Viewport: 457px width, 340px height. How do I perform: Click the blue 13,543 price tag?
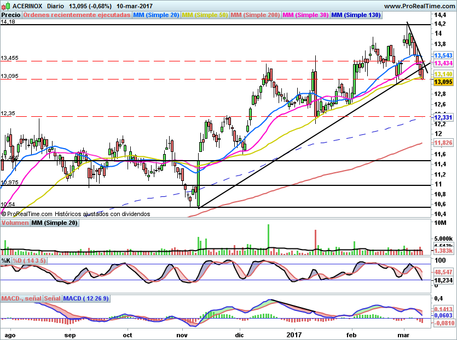(443, 56)
